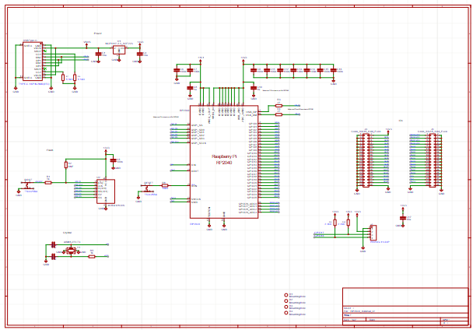Viewport: 473px width, 330px height.
Task: Click the capacitor pair left of RP2040 top
Action: point(183,71)
